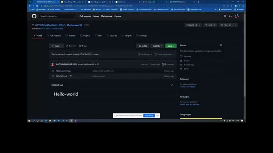Switch to the Settings tab
The image size is (273, 153).
pos(142,36)
